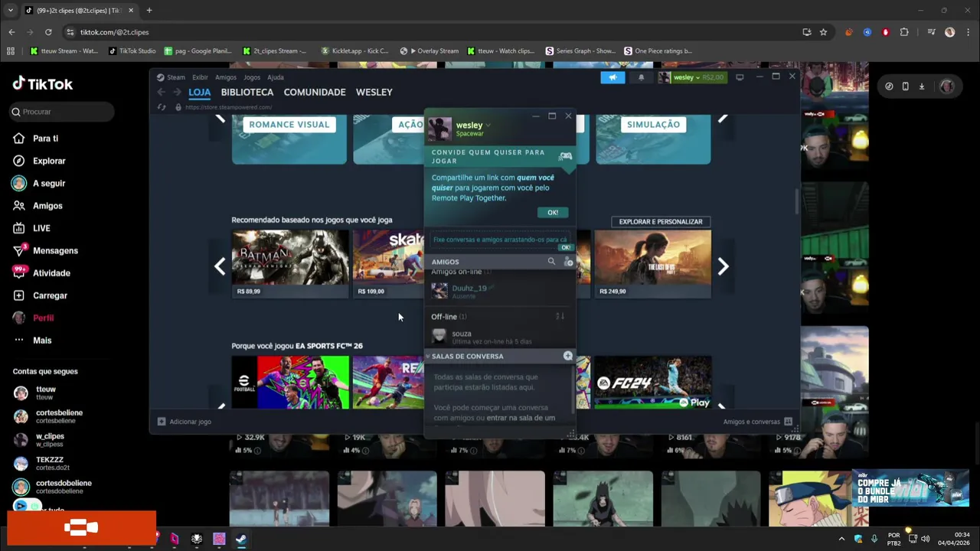Dismiss pin conversations hint with OK!

[x=565, y=247]
